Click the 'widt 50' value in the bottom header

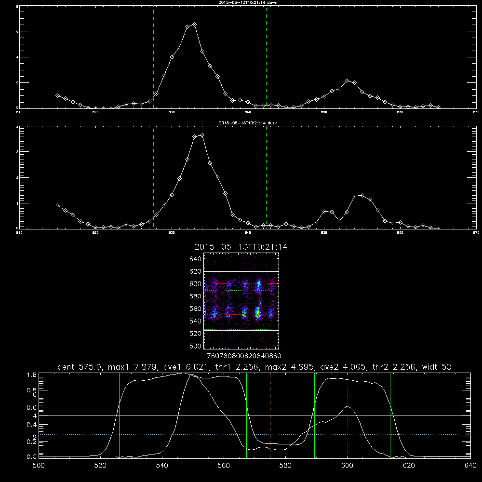point(437,367)
